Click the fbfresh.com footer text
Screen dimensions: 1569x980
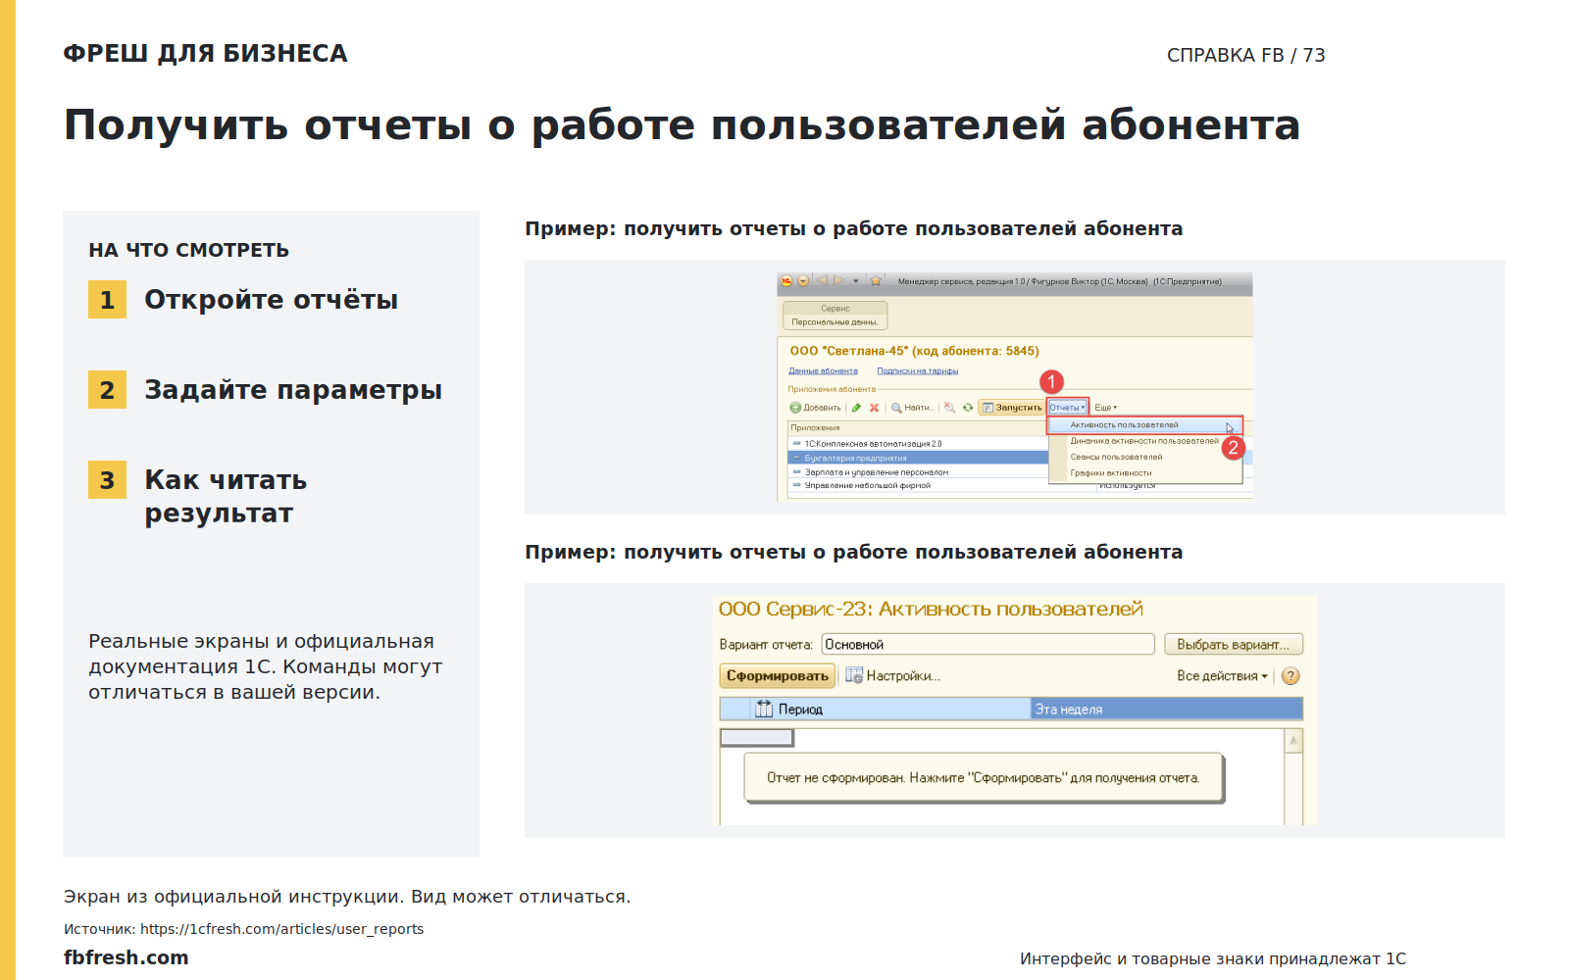pos(126,957)
